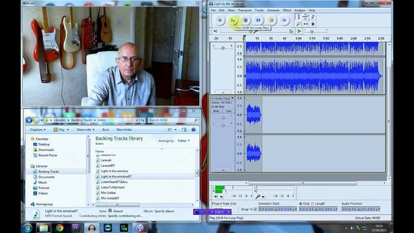This screenshot has height=233, width=414.
Task: Open the Organize dropdown in Explorer
Action: point(38,129)
